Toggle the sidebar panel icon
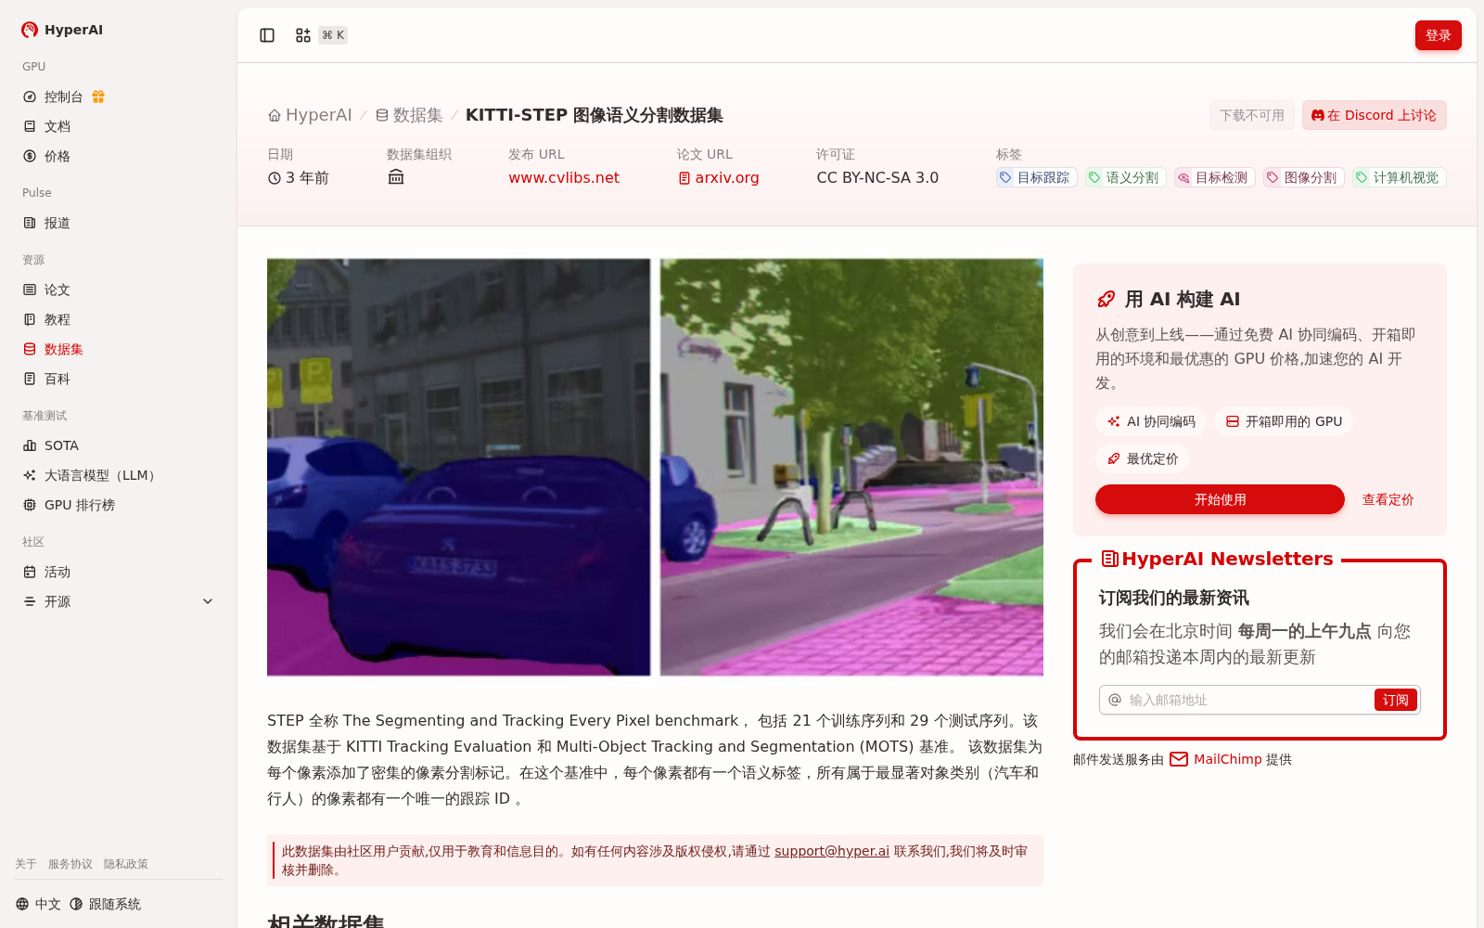The height and width of the screenshot is (928, 1484). (x=267, y=35)
